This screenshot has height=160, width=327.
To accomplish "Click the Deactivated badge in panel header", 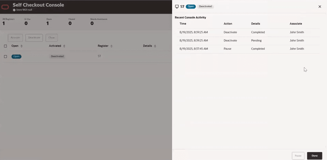I will tap(205, 6).
